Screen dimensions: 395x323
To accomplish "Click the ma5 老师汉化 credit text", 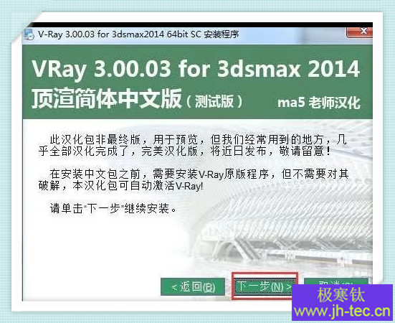I will pos(319,103).
